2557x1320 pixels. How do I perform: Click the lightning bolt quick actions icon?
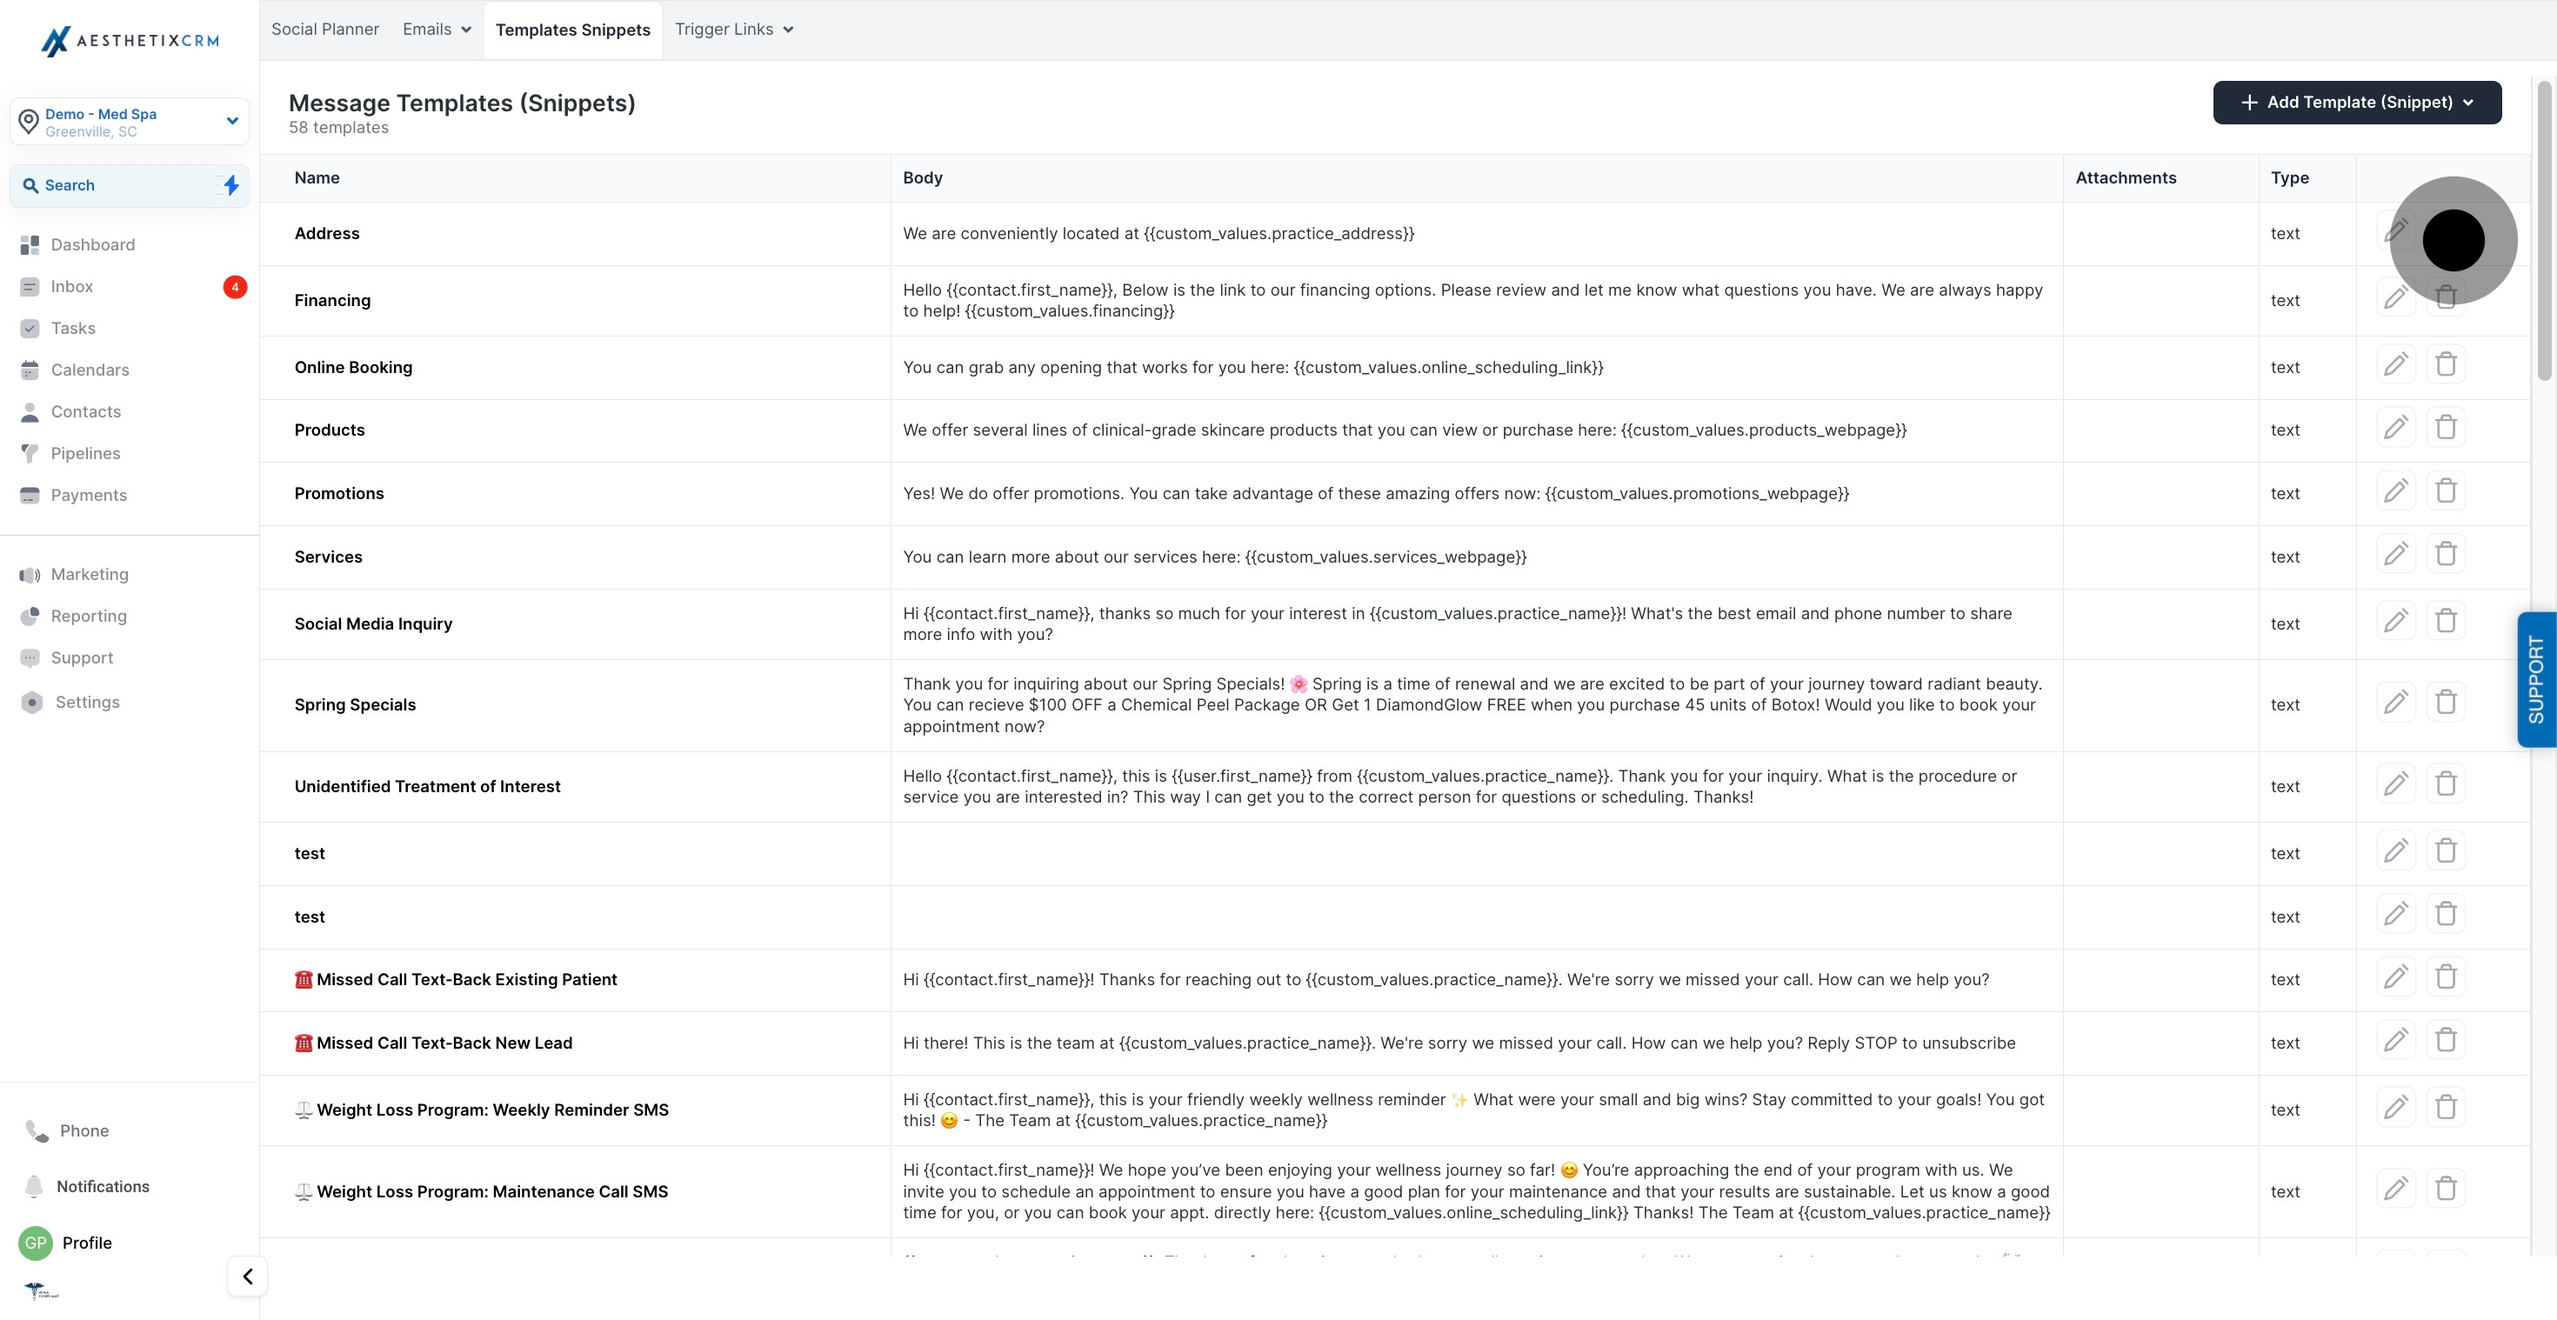pos(230,185)
